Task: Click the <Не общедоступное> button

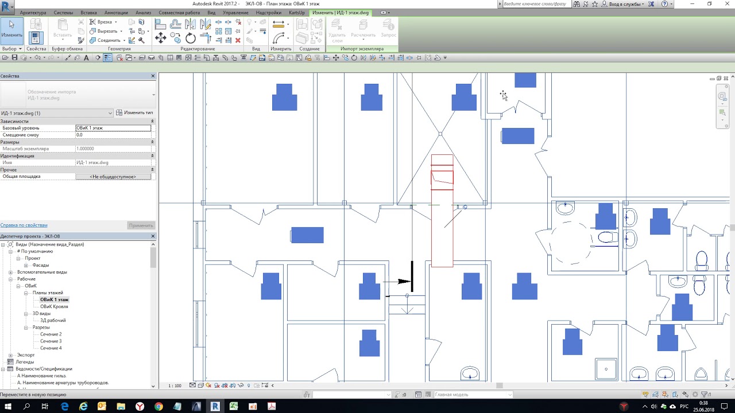Action: pos(113,177)
